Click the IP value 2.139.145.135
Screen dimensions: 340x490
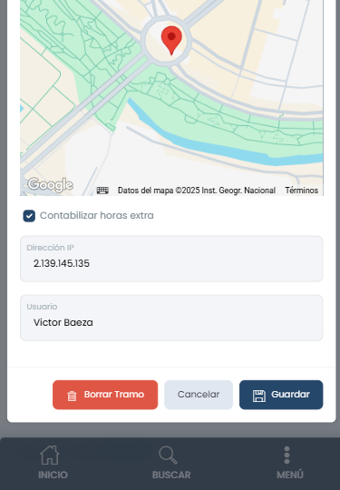(x=62, y=263)
